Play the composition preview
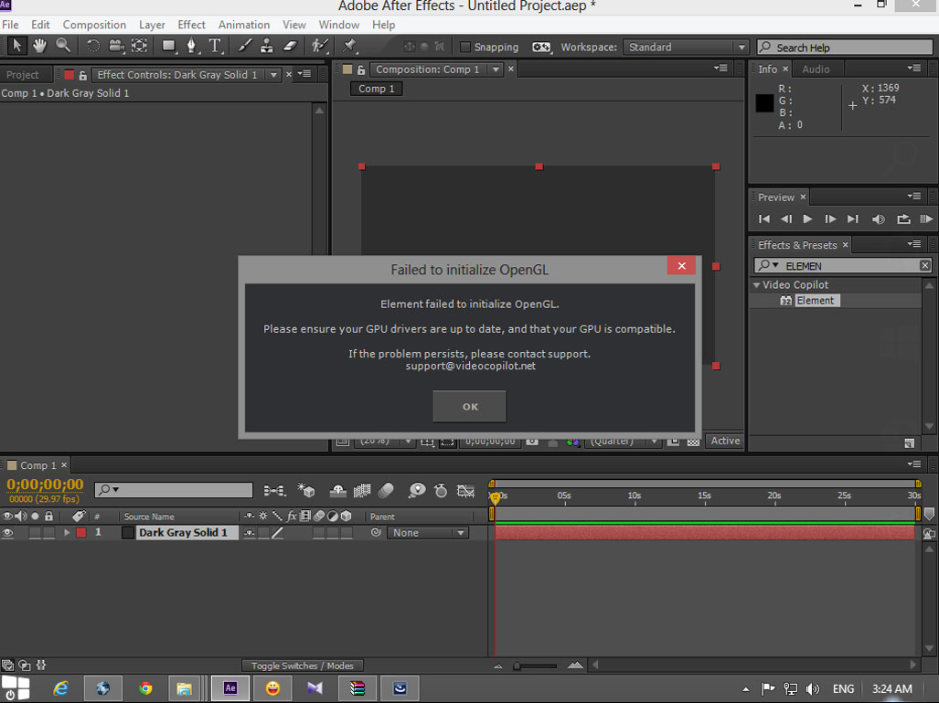The width and height of the screenshot is (939, 703). [807, 219]
